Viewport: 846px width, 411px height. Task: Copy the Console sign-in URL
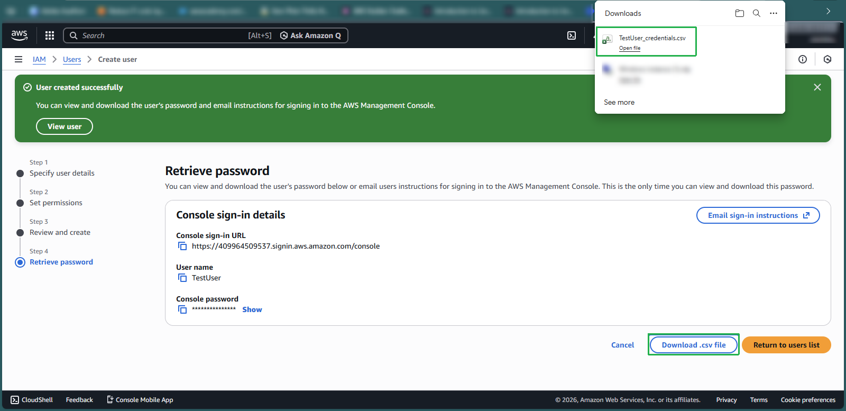[x=182, y=246]
